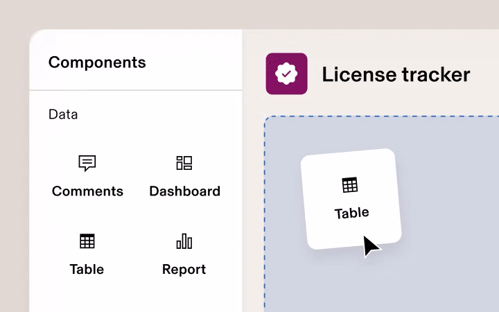Image resolution: width=499 pixels, height=312 pixels.
Task: Click the Dashboard layout icon
Action: pyautogui.click(x=184, y=163)
